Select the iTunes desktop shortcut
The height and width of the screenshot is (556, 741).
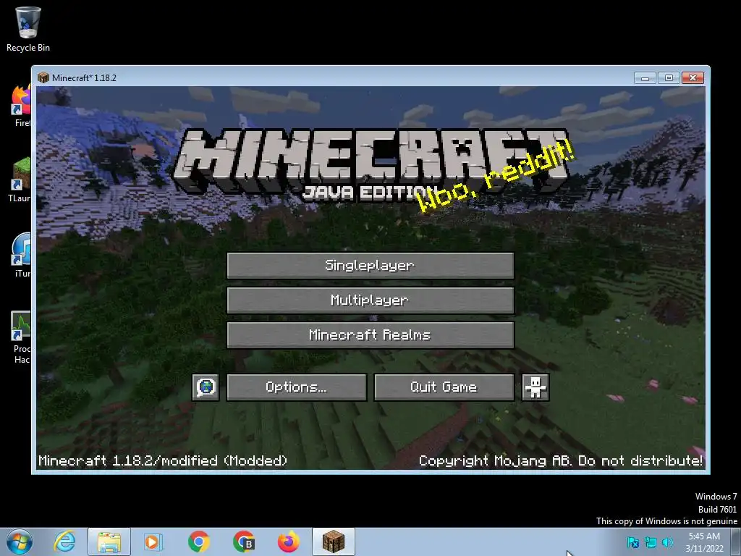[21, 256]
